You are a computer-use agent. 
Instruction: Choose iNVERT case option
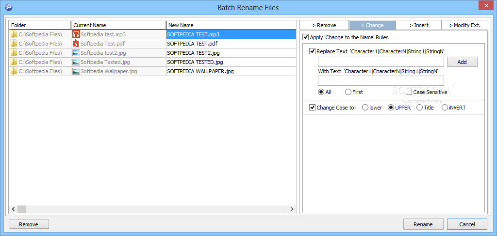tap(445, 108)
